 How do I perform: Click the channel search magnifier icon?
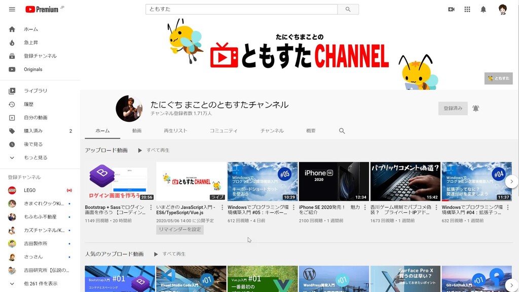pyautogui.click(x=342, y=131)
